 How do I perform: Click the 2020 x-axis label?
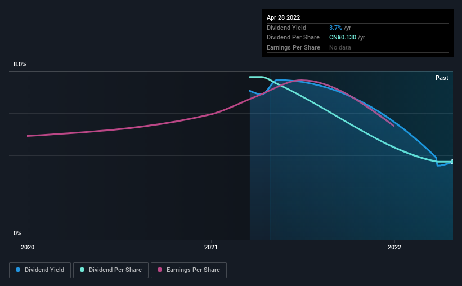click(x=28, y=247)
